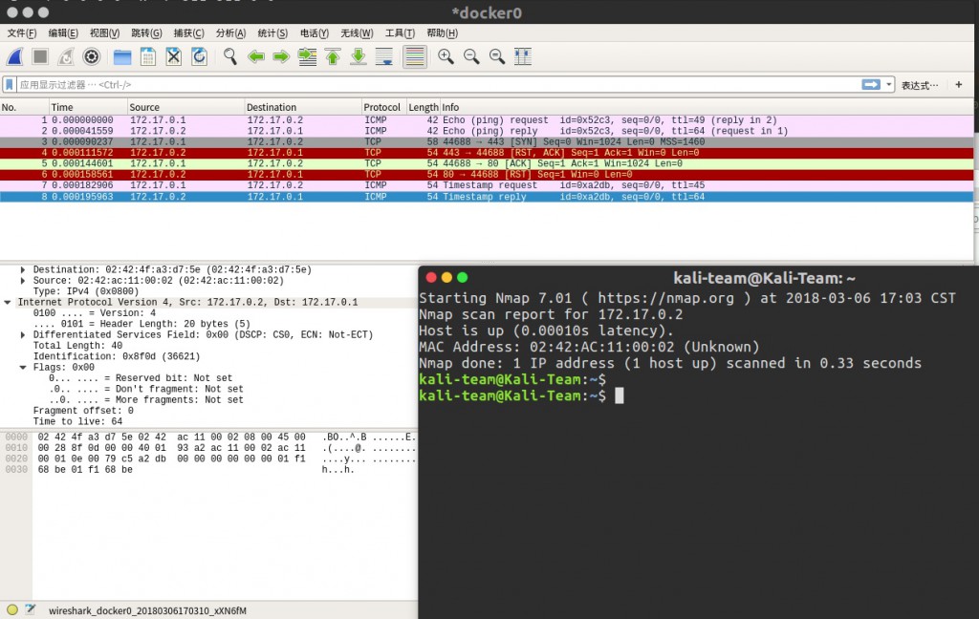Jump to the last packet icon

(x=359, y=56)
